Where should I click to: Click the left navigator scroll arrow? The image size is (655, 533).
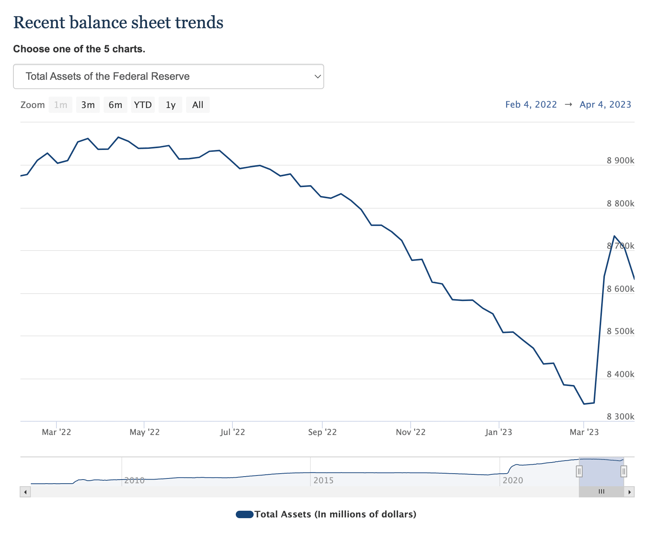(x=25, y=491)
